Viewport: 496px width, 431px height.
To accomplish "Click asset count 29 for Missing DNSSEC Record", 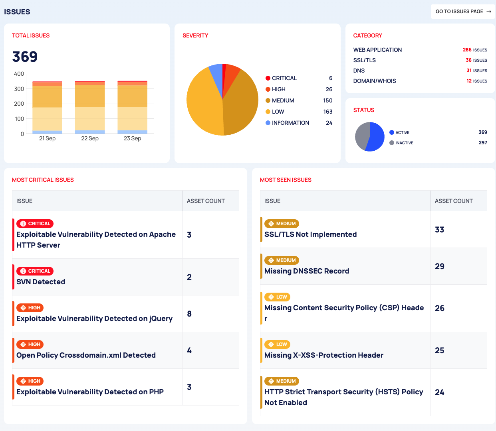I will [x=440, y=266].
